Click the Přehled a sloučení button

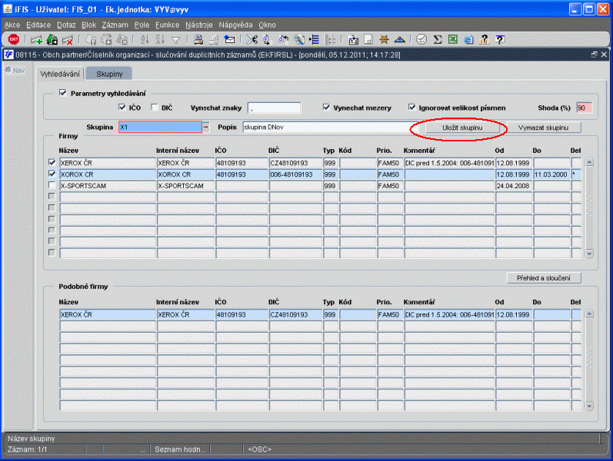point(544,278)
